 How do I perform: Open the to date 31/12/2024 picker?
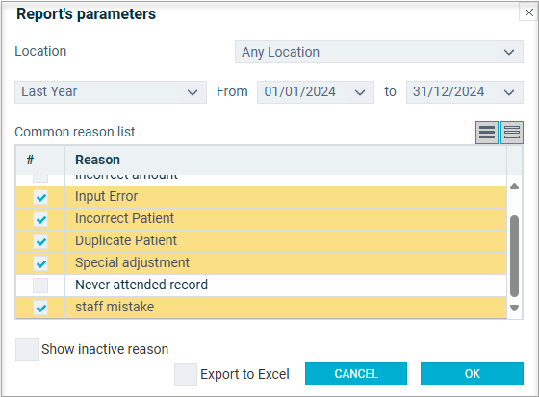464,92
